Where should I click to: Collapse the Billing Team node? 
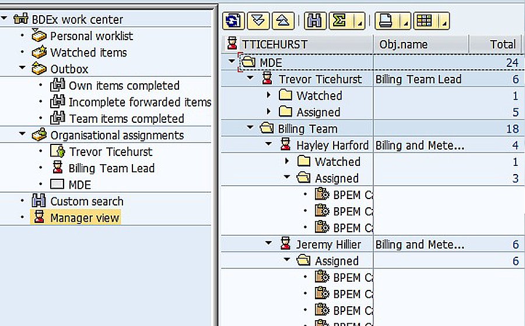click(250, 127)
